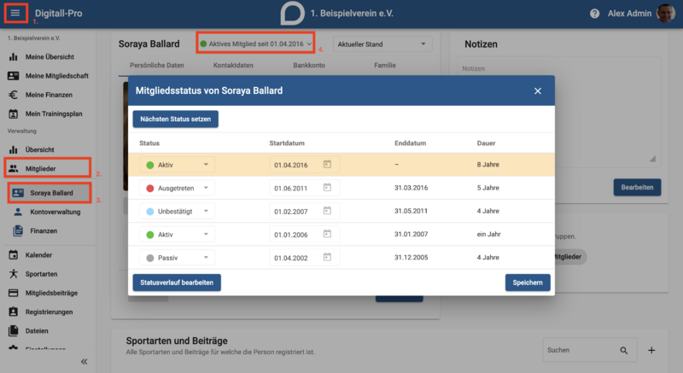Click the Speichern button
The width and height of the screenshot is (683, 373).
528,283
